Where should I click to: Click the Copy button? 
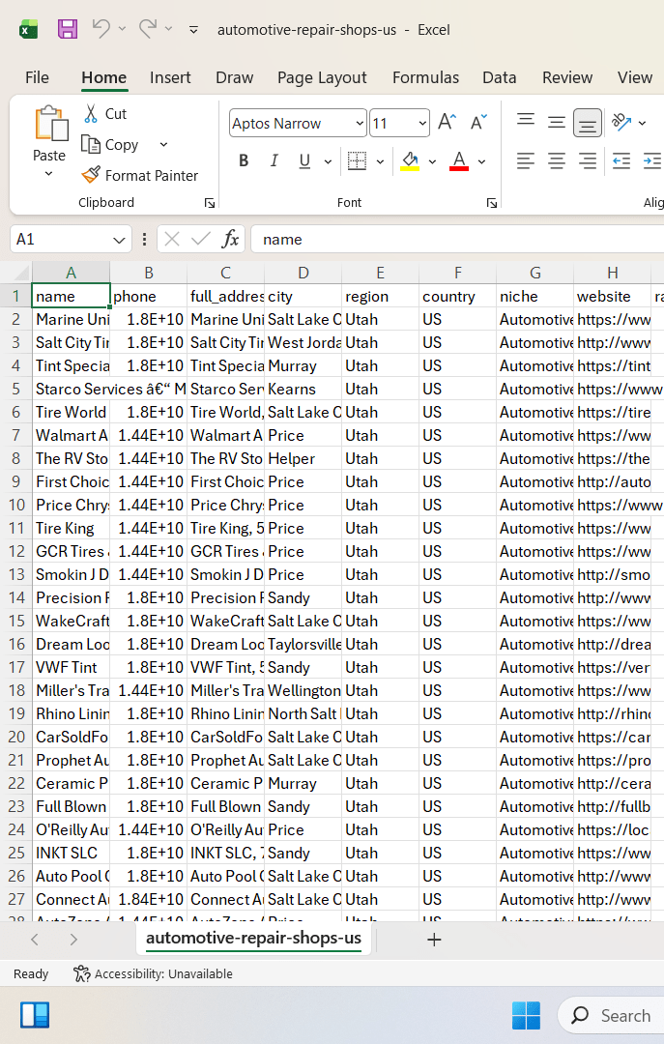click(x=110, y=144)
